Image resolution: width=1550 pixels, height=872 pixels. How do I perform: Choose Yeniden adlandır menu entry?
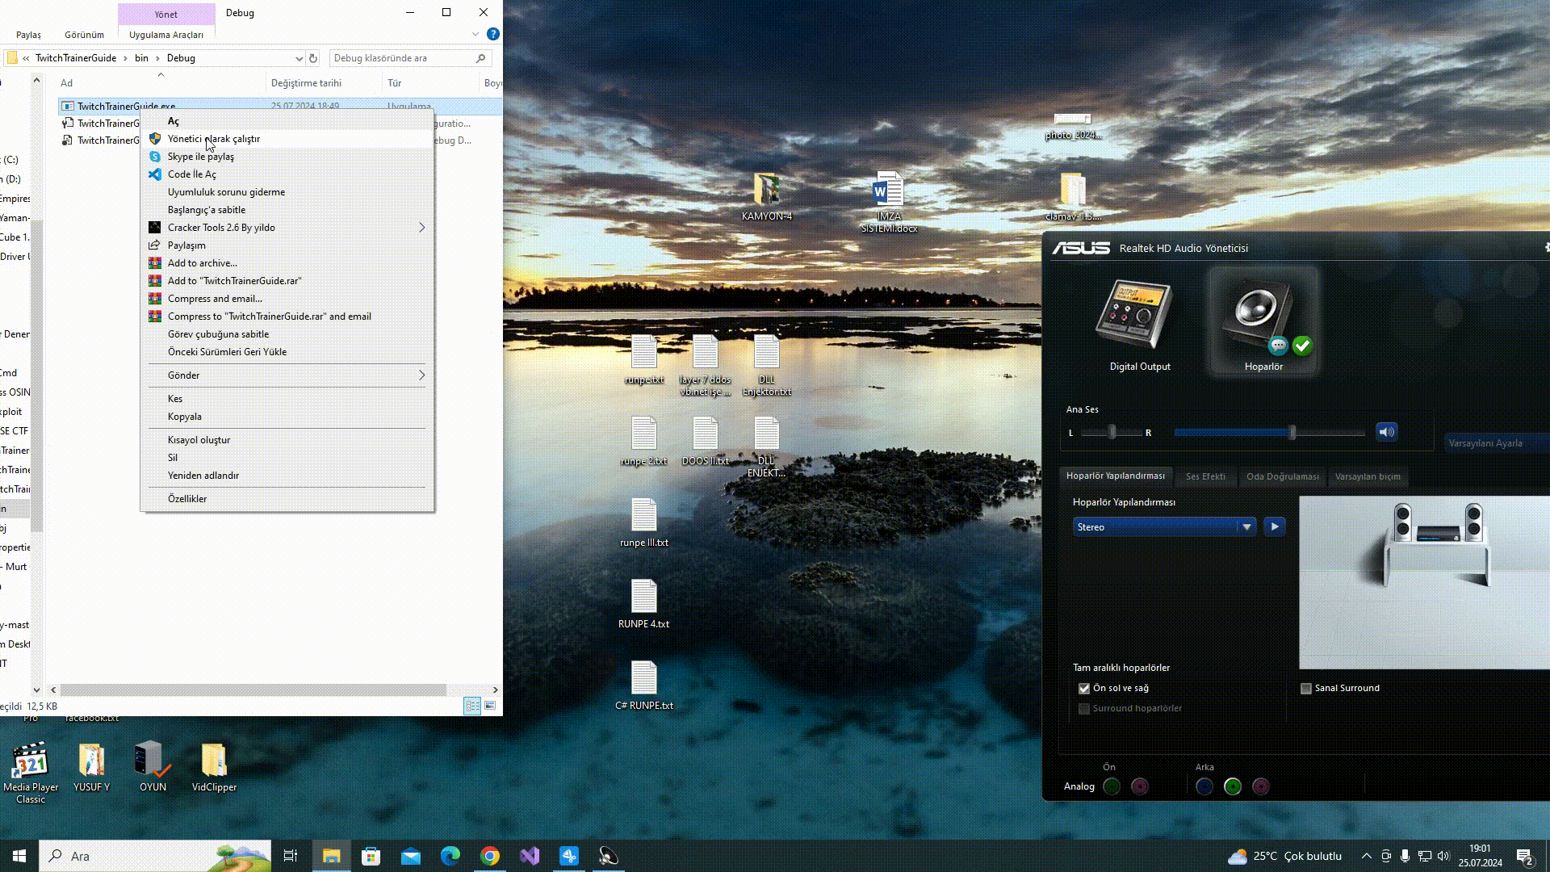287,476
